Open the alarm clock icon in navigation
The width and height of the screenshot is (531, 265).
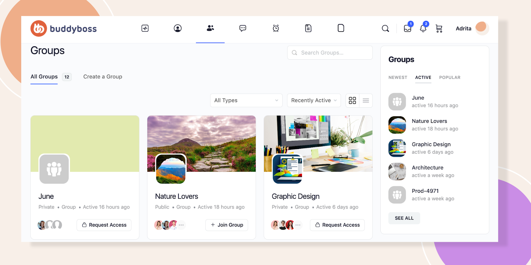276,28
